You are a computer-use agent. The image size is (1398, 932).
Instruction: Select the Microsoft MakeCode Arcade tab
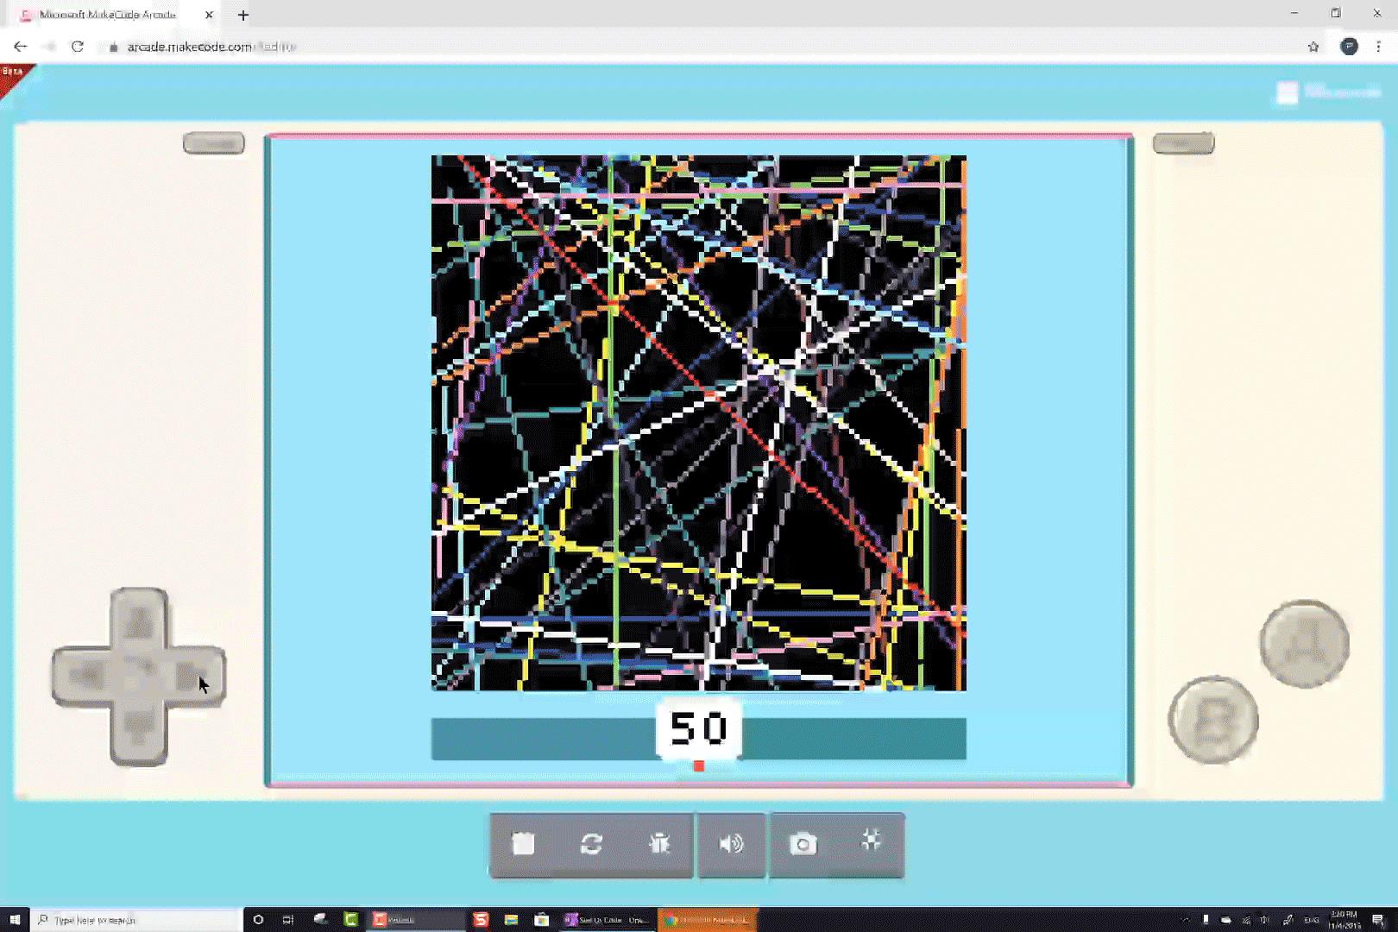tap(104, 14)
